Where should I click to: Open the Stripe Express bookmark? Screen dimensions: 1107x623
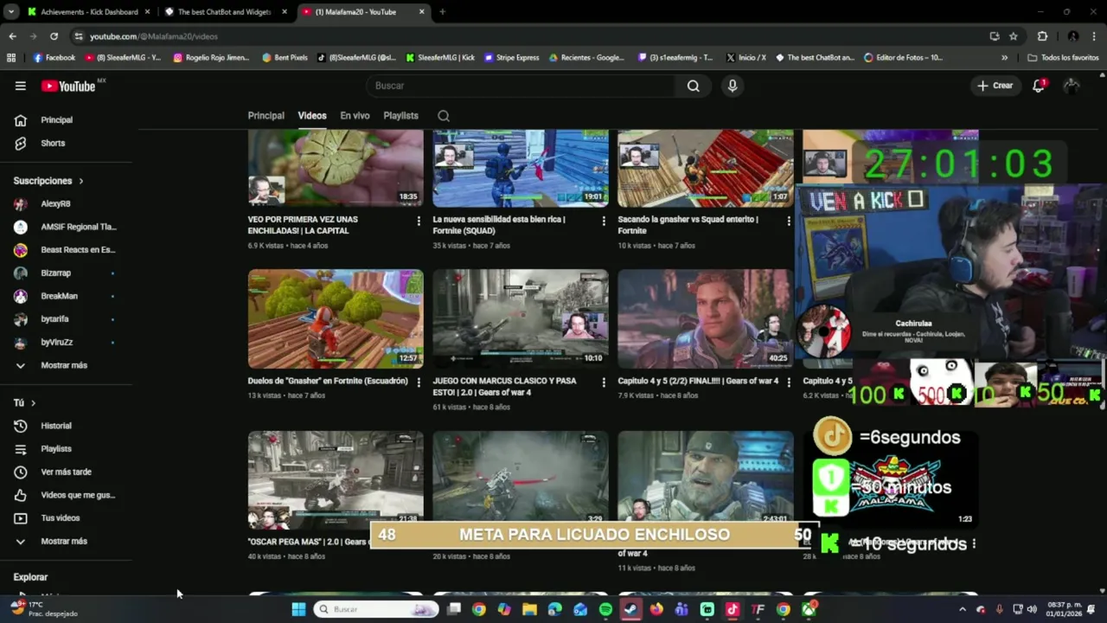[511, 58]
